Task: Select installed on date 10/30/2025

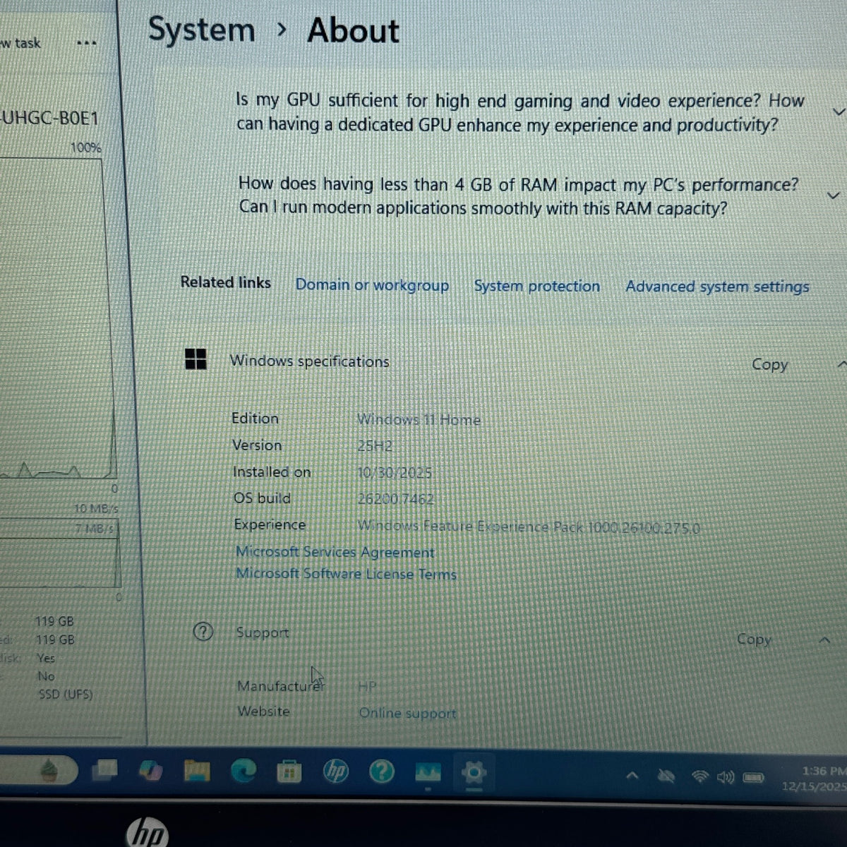Action: coord(395,472)
